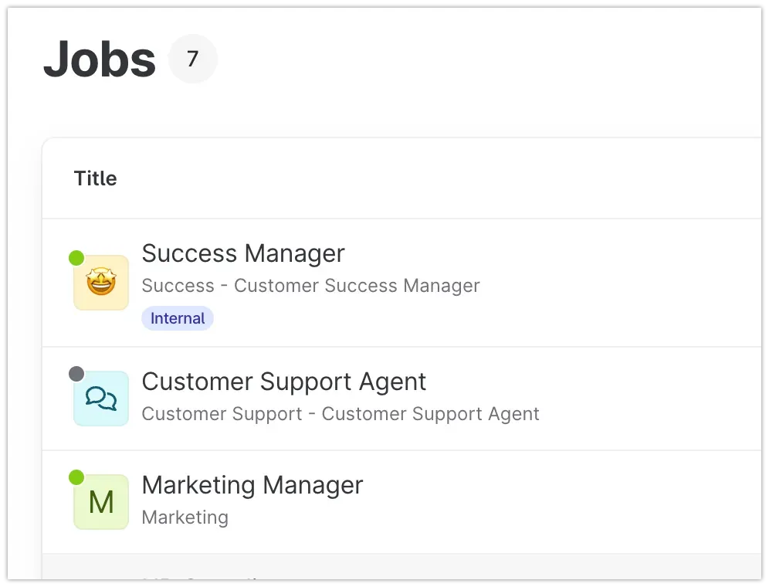Click green status dot on Success Manager
This screenshot has width=769, height=587.
[x=76, y=258]
